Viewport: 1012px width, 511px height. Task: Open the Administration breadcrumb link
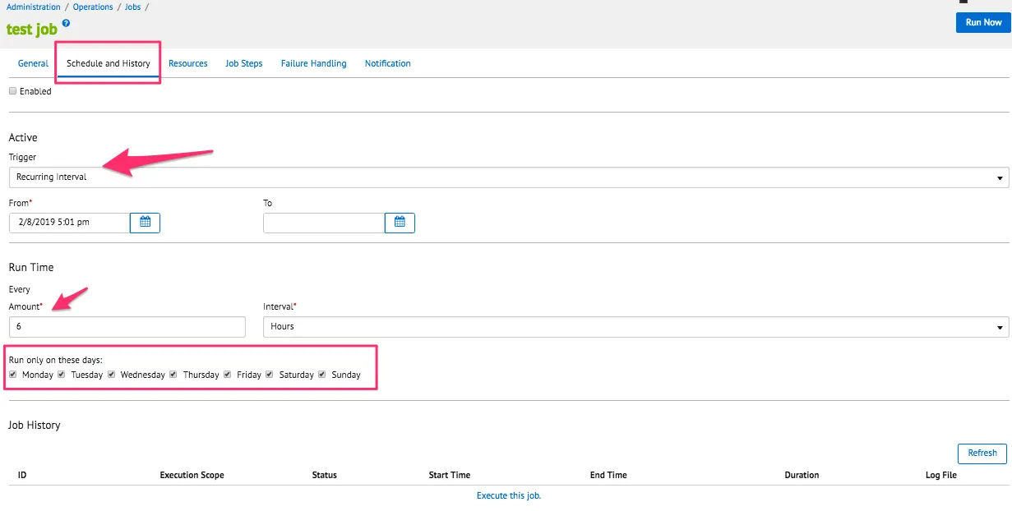pyautogui.click(x=34, y=7)
